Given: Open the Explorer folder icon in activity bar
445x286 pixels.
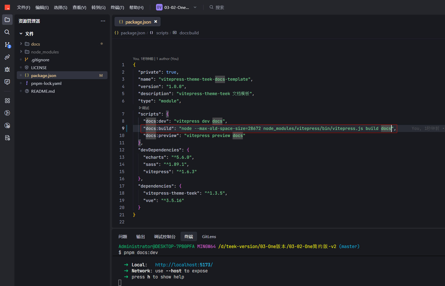Looking at the screenshot, I should tap(7, 20).
